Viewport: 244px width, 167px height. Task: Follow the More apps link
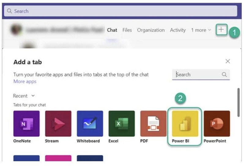(x=25, y=81)
